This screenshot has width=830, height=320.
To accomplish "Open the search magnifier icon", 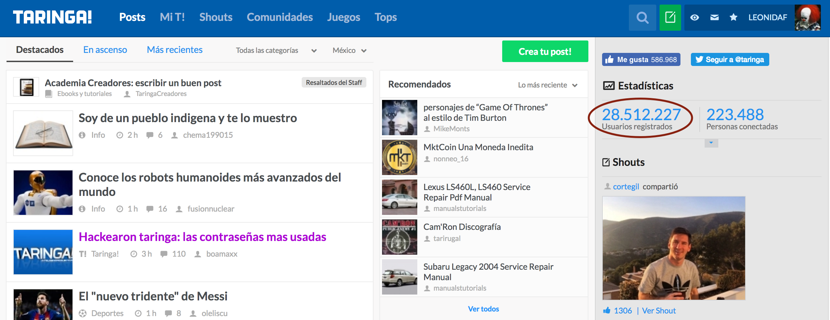I will click(x=642, y=18).
